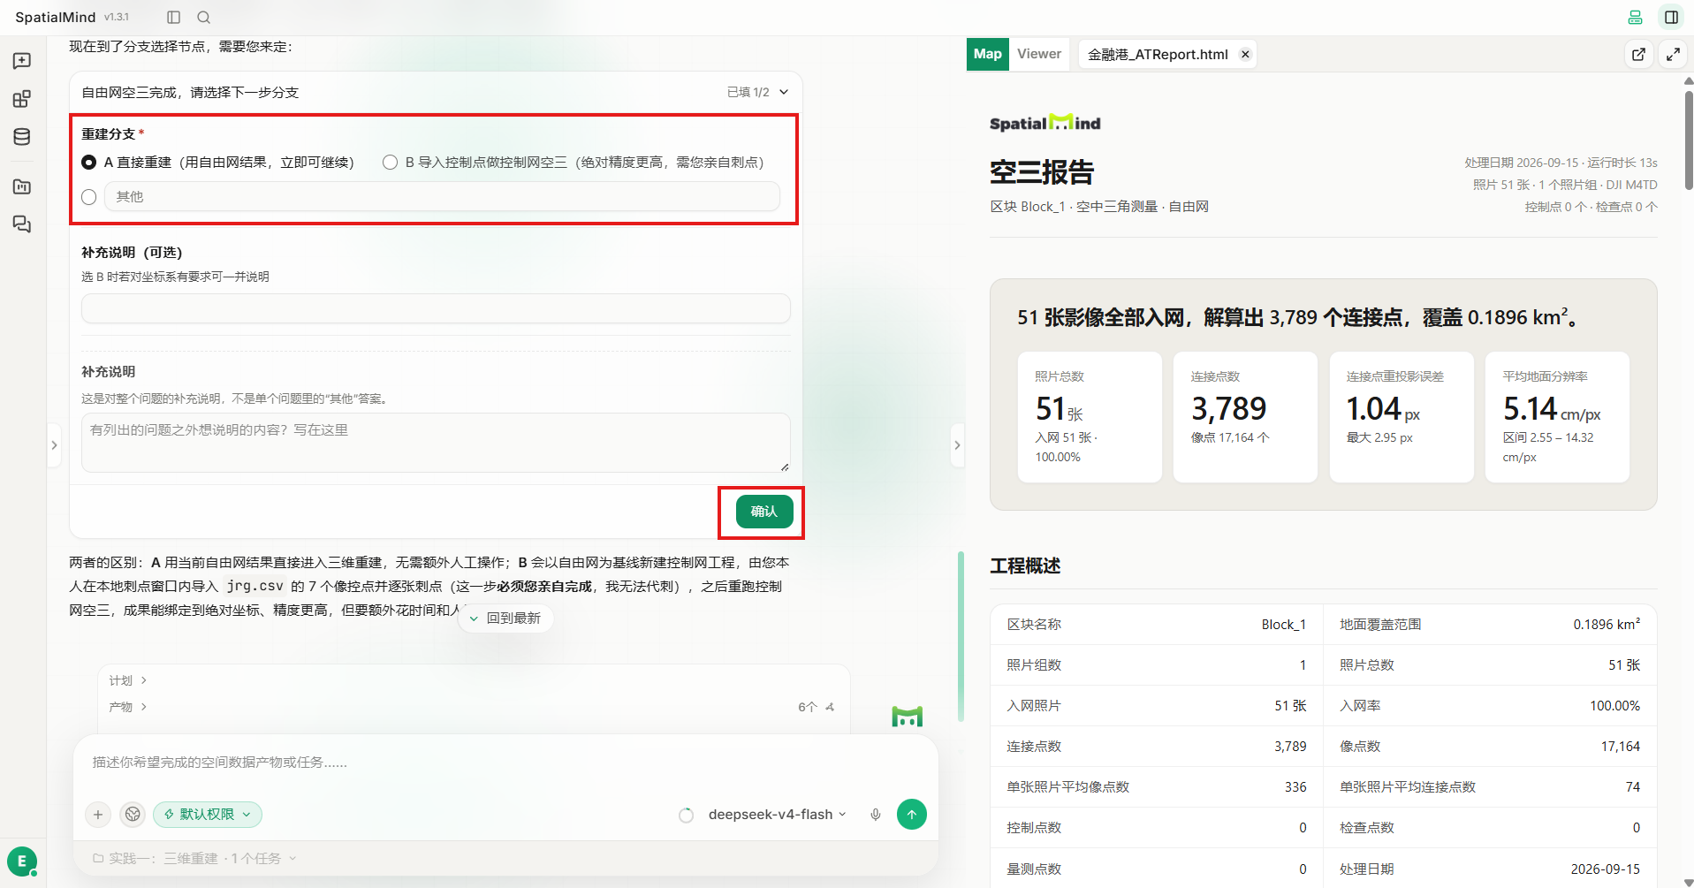The image size is (1694, 888).
Task: Send message with green arrow button
Action: pyautogui.click(x=912, y=815)
